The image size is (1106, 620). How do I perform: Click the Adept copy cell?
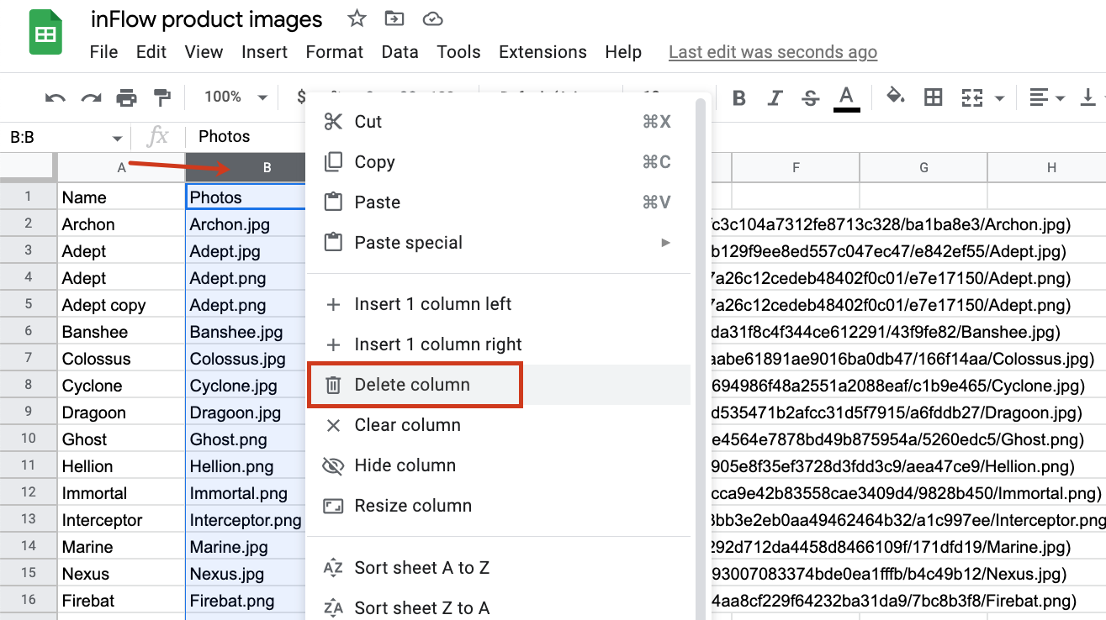[x=121, y=305]
